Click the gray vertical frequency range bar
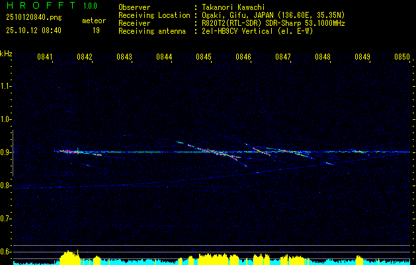The image size is (416, 265). tap(13, 153)
